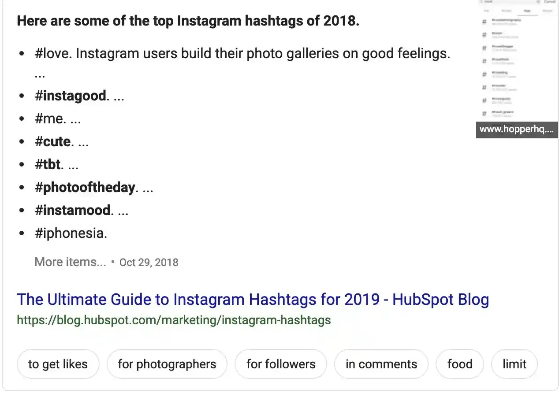Open The Ultimate Guide to Instagram Hashtags link
The height and width of the screenshot is (393, 559).
[x=253, y=300]
